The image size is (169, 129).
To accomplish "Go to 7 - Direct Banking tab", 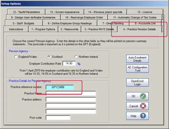I will [113, 23].
